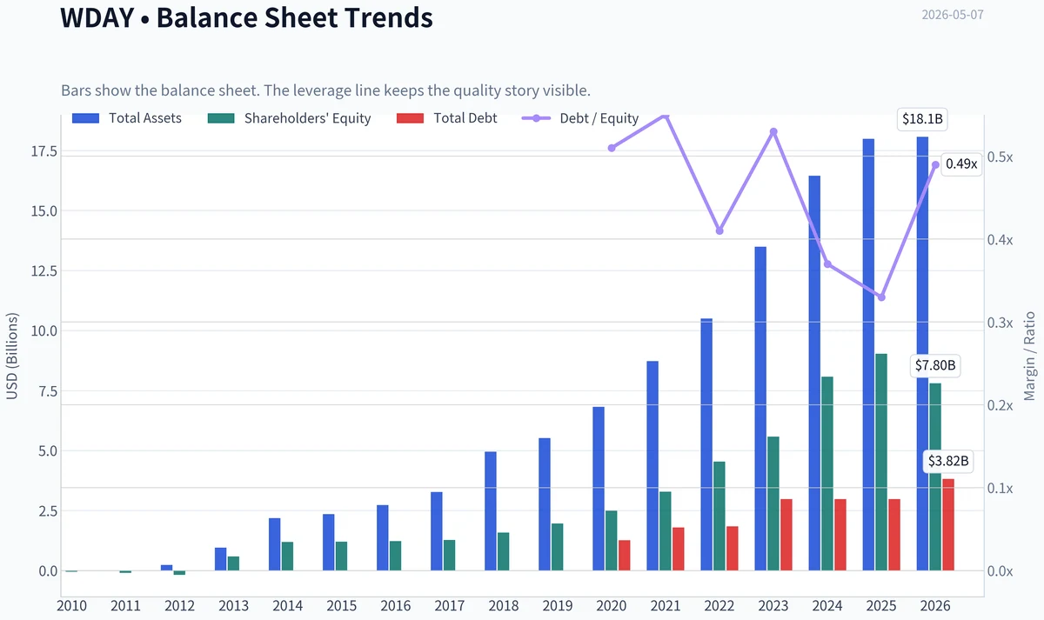Click the 10.0 left axis tick label

43,330
